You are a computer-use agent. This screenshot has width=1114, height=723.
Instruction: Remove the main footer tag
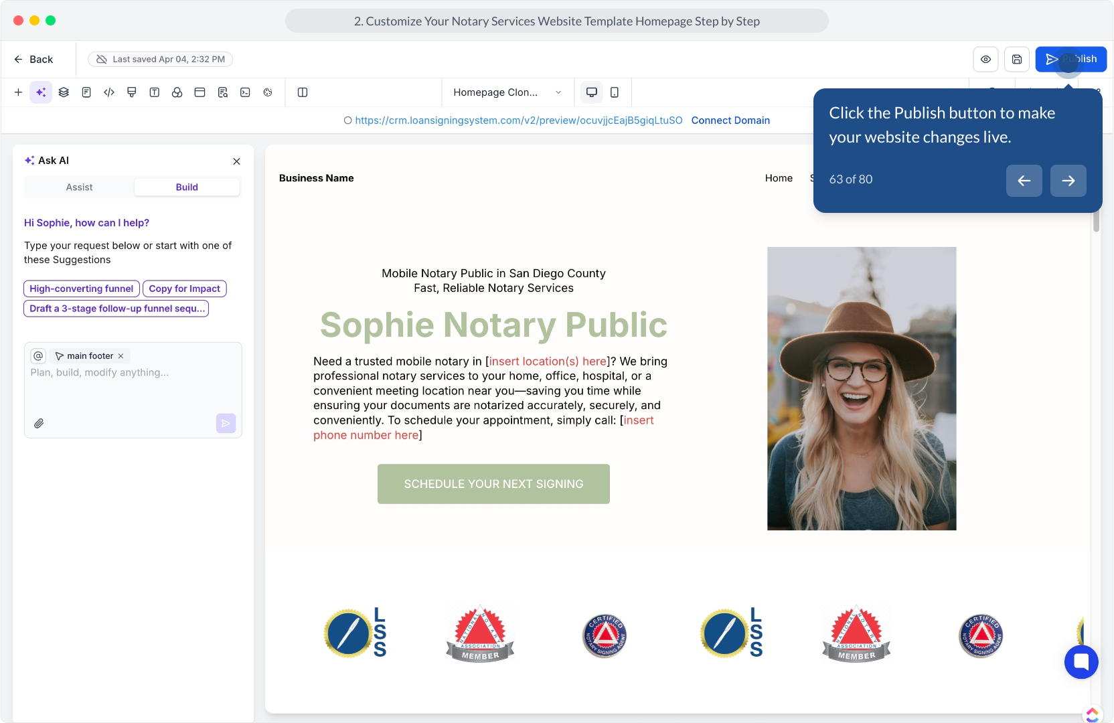click(x=121, y=356)
